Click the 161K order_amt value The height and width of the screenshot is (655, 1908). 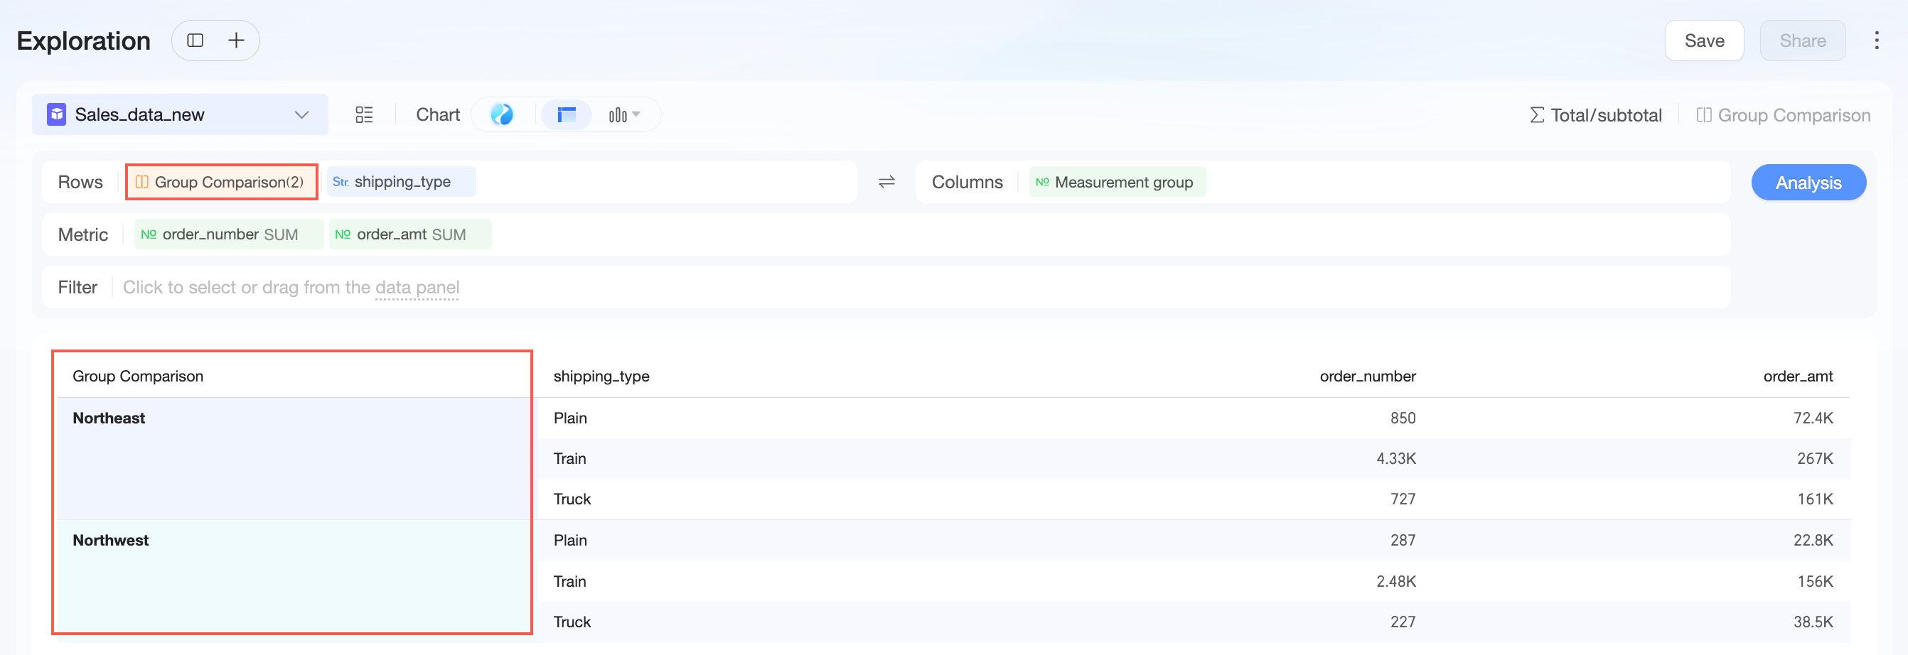click(1815, 499)
